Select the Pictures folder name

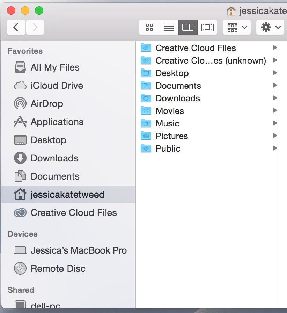172,136
